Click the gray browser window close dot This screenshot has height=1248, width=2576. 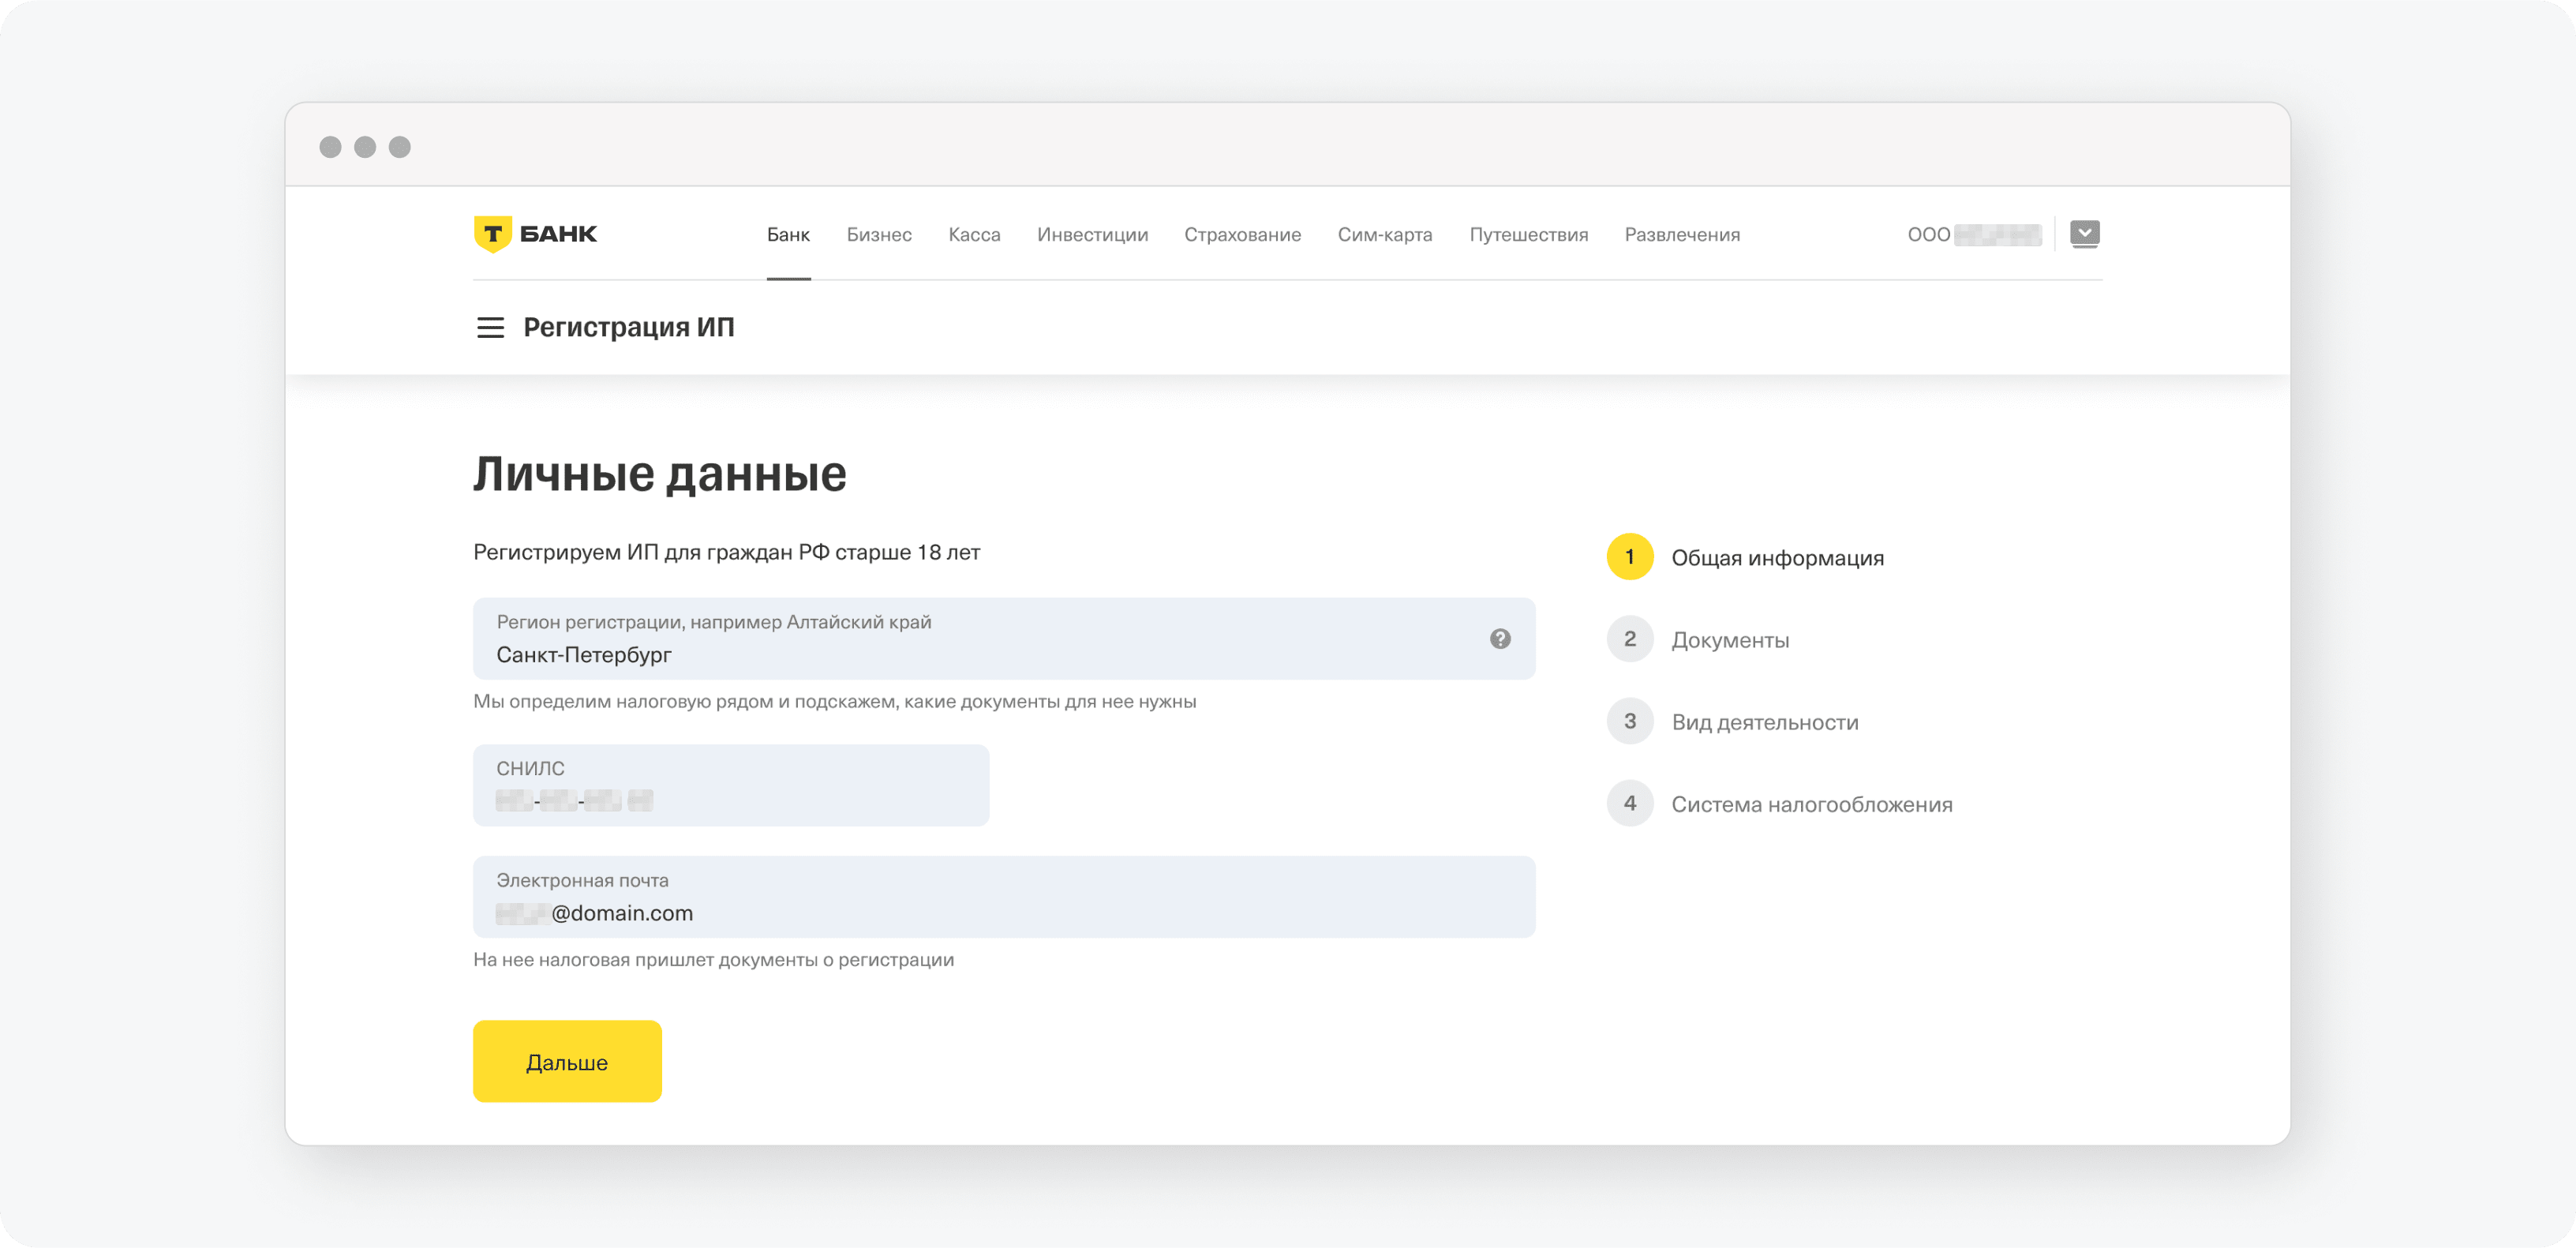330,147
